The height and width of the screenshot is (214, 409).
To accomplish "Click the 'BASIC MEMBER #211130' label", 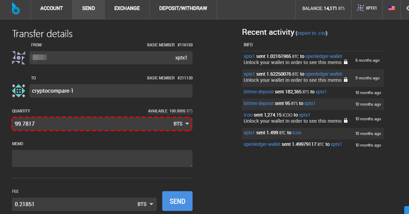I will (x=170, y=78).
